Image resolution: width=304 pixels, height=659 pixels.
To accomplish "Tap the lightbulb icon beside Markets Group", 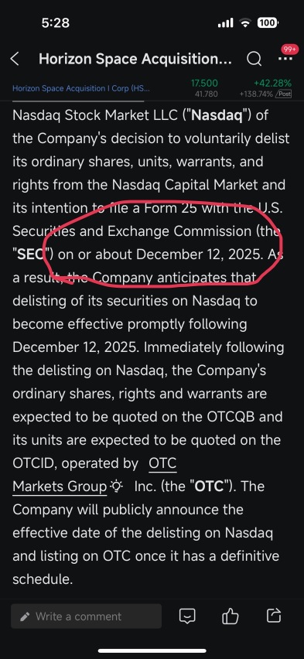I will click(x=117, y=487).
